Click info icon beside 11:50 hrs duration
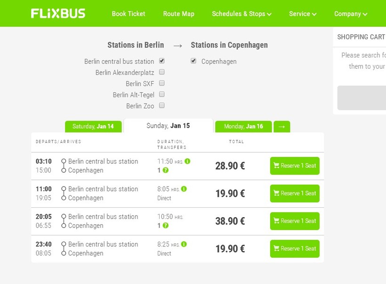The width and height of the screenshot is (386, 284). (x=187, y=161)
